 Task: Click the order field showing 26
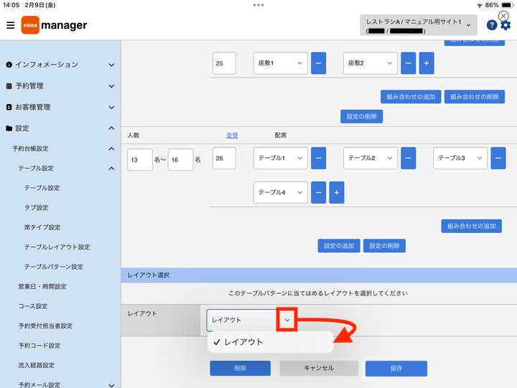coord(224,158)
